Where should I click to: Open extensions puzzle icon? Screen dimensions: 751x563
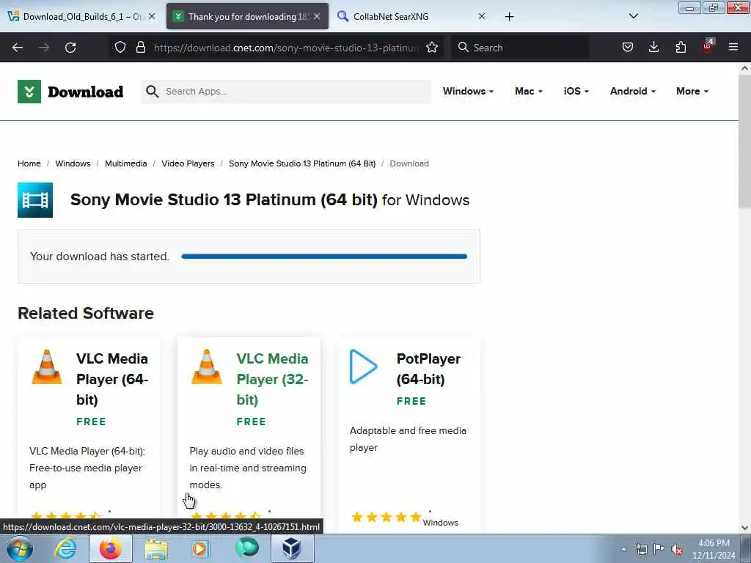coord(681,48)
